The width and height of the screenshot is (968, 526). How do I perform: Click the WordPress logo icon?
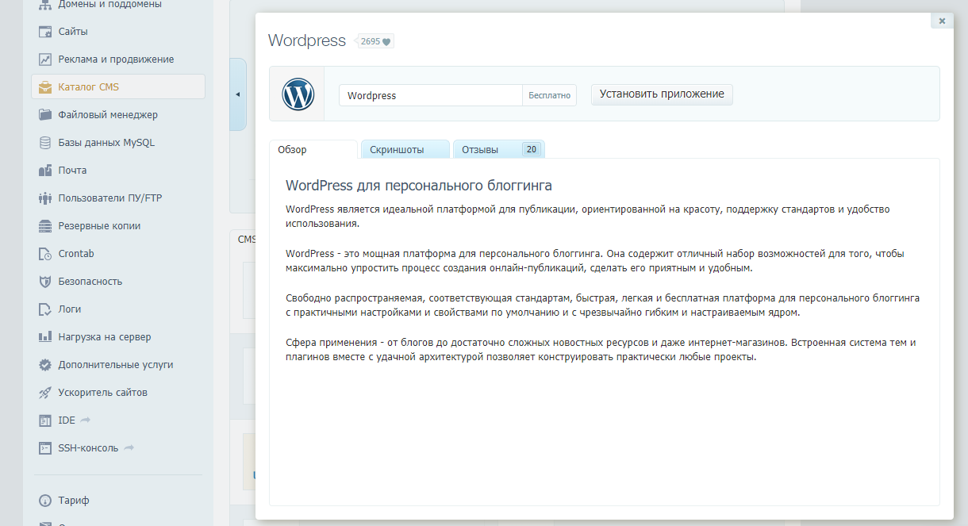[x=298, y=94]
